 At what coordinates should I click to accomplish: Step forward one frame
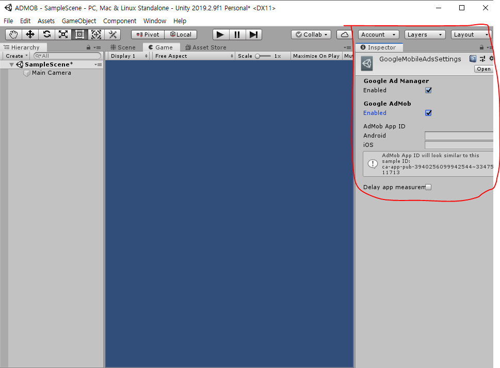253,35
